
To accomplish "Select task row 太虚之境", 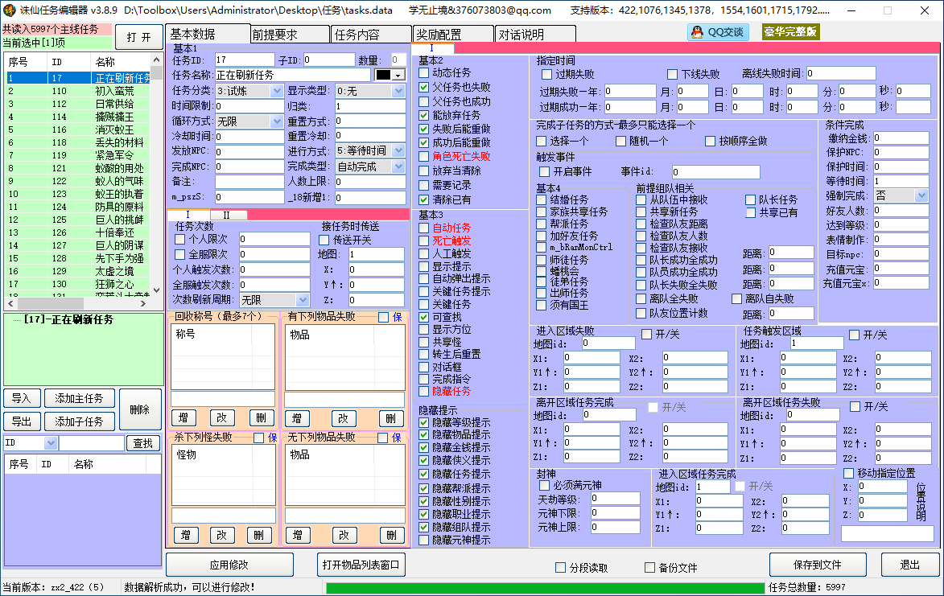I will pyautogui.click(x=78, y=271).
